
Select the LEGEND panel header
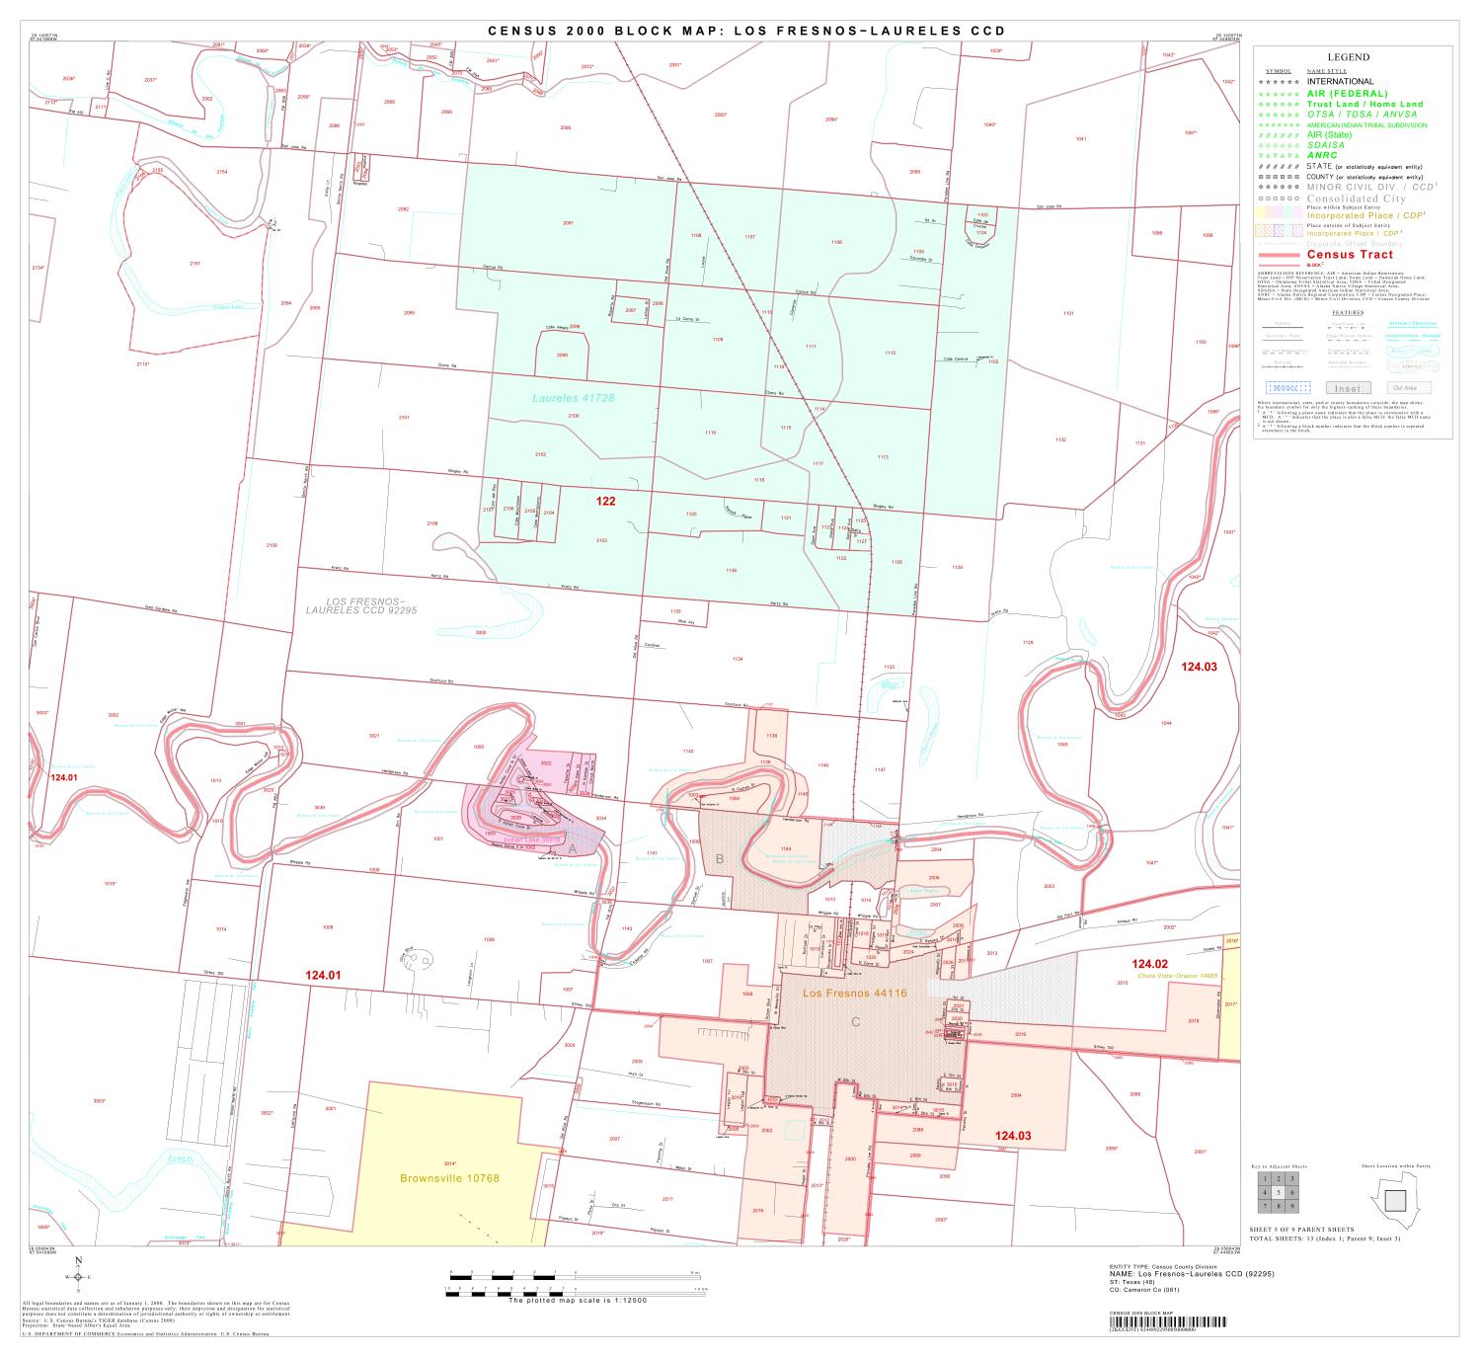click(x=1350, y=56)
